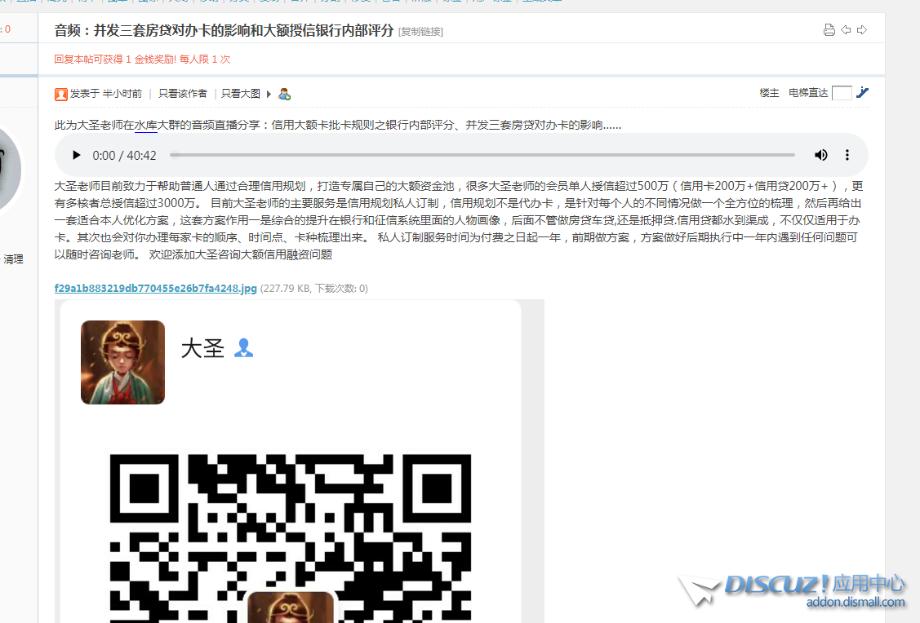This screenshot has height=623, width=920.
Task: Select 只看该作者 to filter by author
Action: tap(183, 94)
